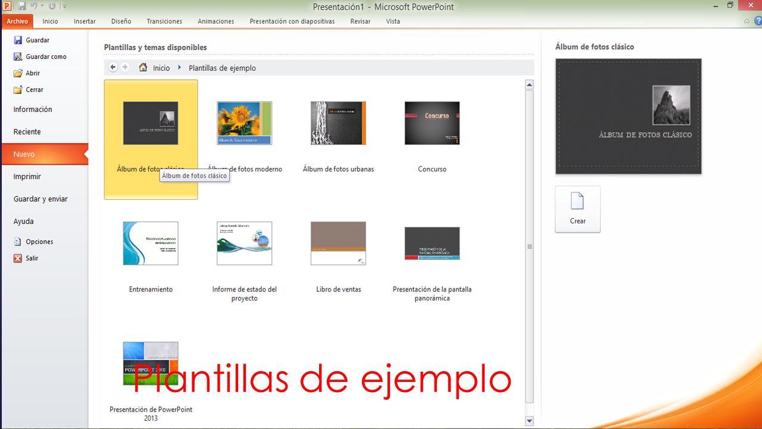The image size is (762, 429).
Task: Switch to the Inicio ribbon tab
Action: [x=51, y=21]
